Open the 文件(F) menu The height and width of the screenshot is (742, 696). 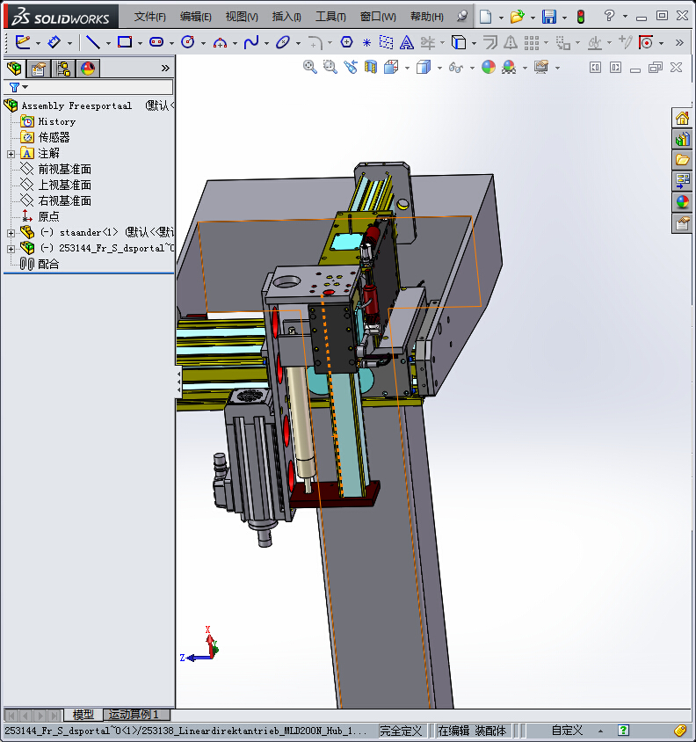[149, 17]
